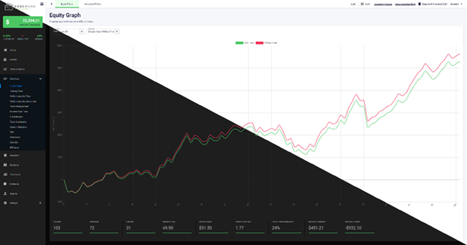Screen dimensions: 467x245
Task: Click the 31 losers stat value
Action: pyautogui.click(x=128, y=228)
